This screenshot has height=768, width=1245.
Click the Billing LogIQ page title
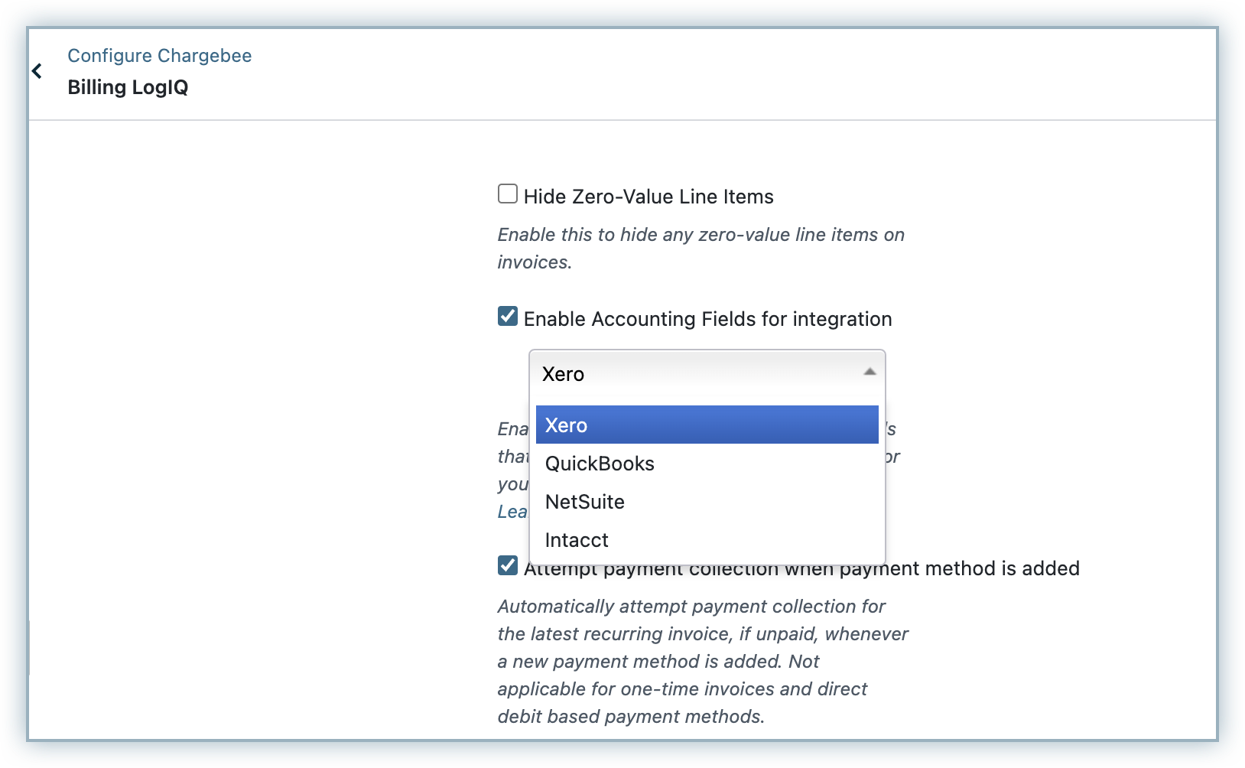[128, 87]
